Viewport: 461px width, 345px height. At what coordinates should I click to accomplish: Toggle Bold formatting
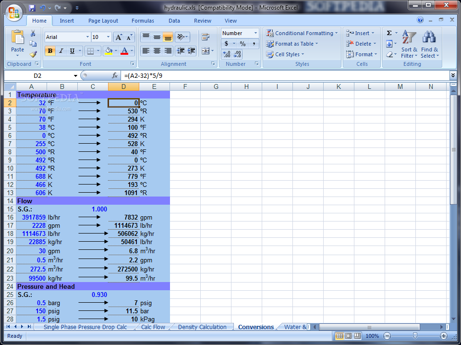click(x=50, y=51)
